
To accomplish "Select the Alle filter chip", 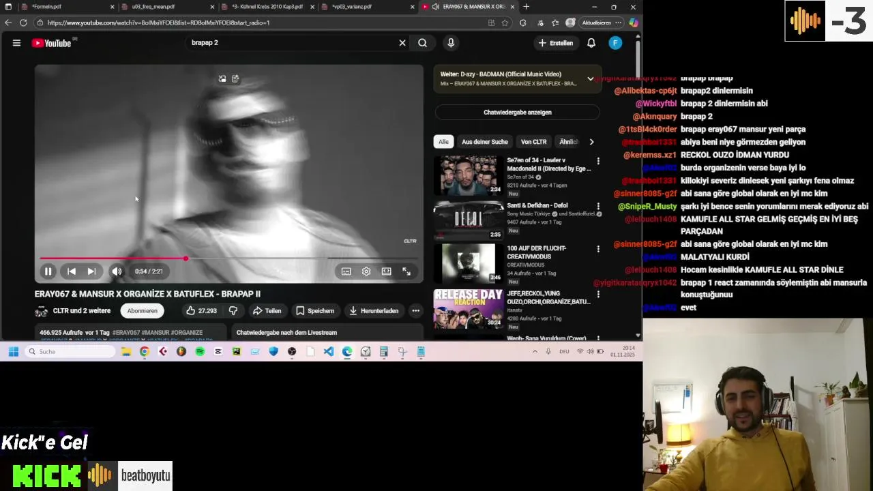I will 443,142.
